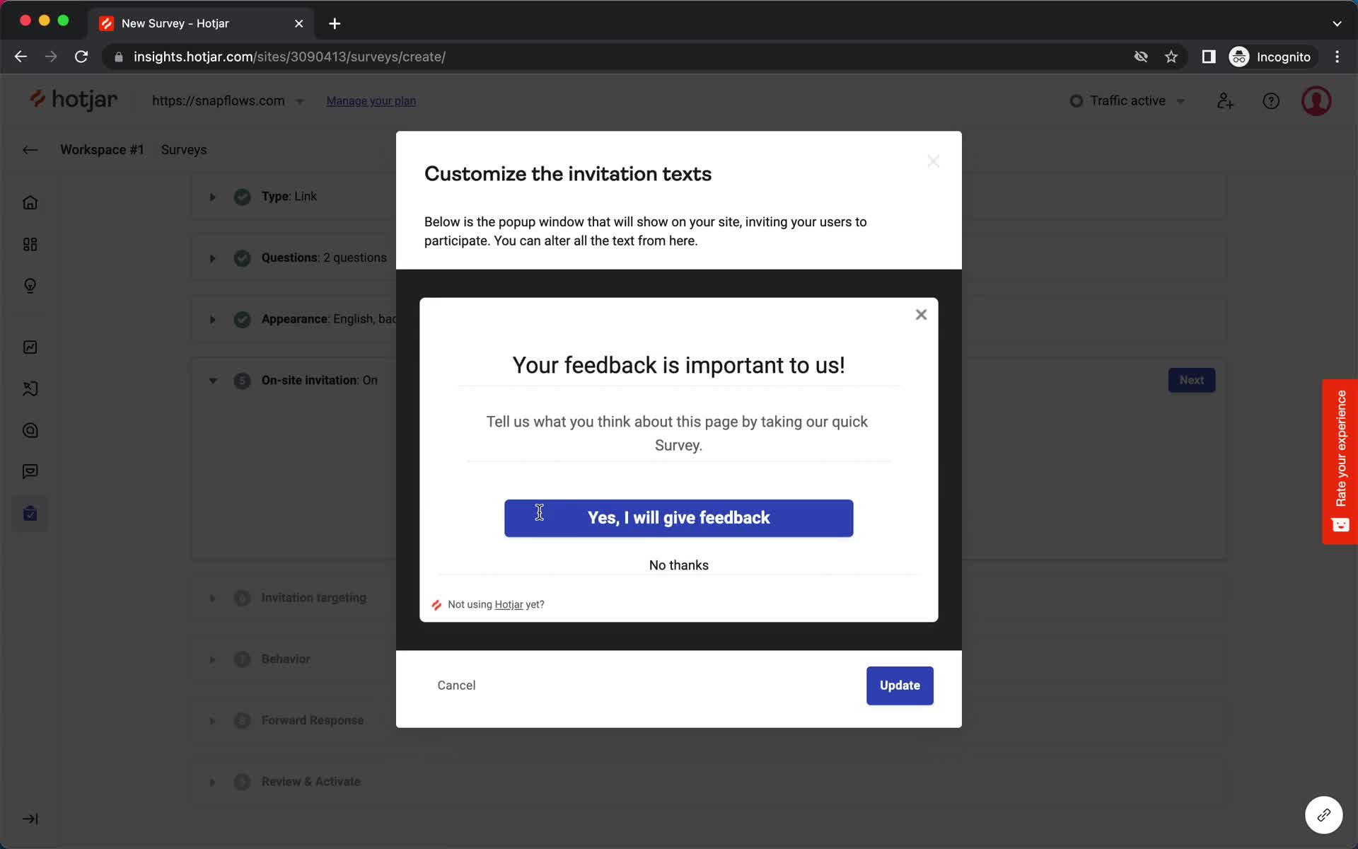This screenshot has height=849, width=1358.
Task: Open the browser tab list chevron
Action: (x=1337, y=23)
